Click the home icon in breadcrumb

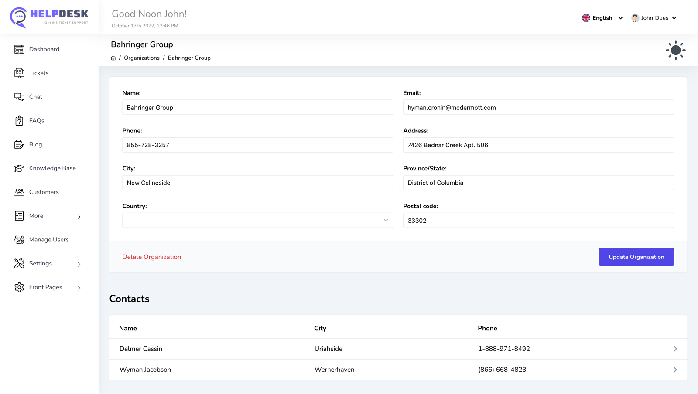pyautogui.click(x=113, y=58)
